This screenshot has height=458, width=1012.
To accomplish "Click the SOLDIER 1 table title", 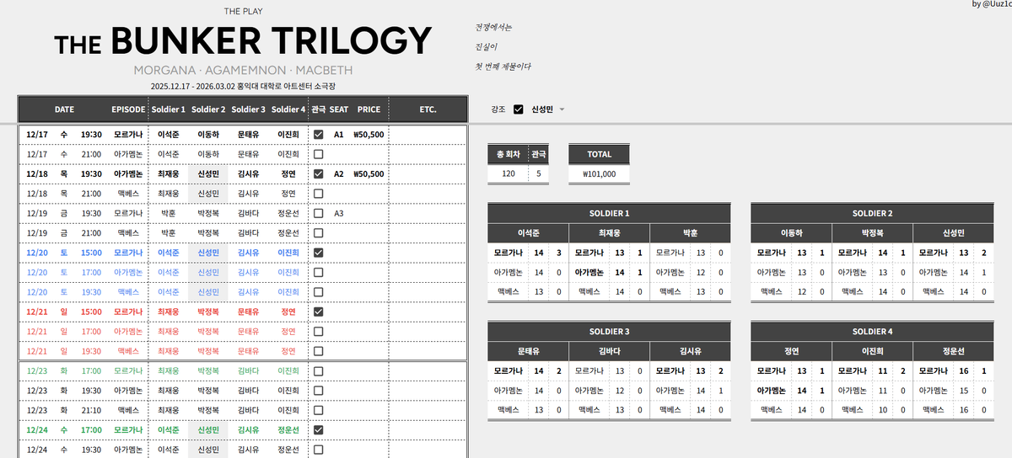I will click(609, 213).
